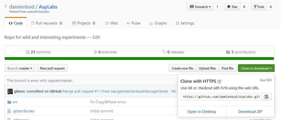This screenshot has width=281, height=120.
Task: Open the Unwatch notifications dropdown
Action: point(200,7)
